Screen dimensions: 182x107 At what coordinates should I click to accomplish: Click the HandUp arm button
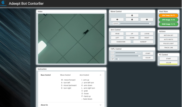pos(143,42)
